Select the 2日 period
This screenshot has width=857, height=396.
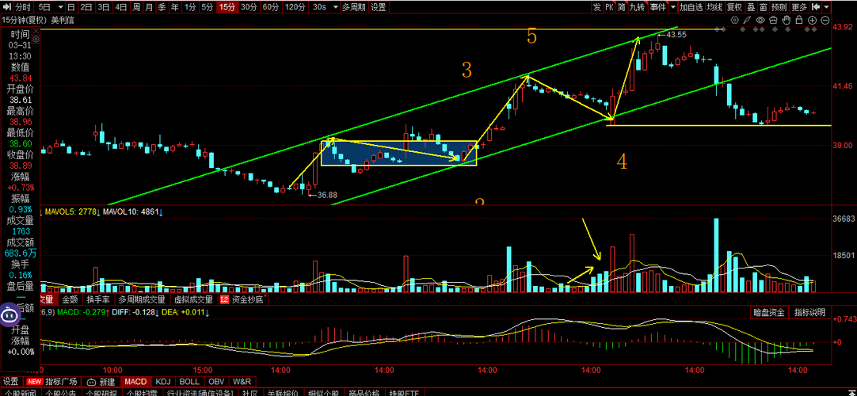[x=86, y=7]
